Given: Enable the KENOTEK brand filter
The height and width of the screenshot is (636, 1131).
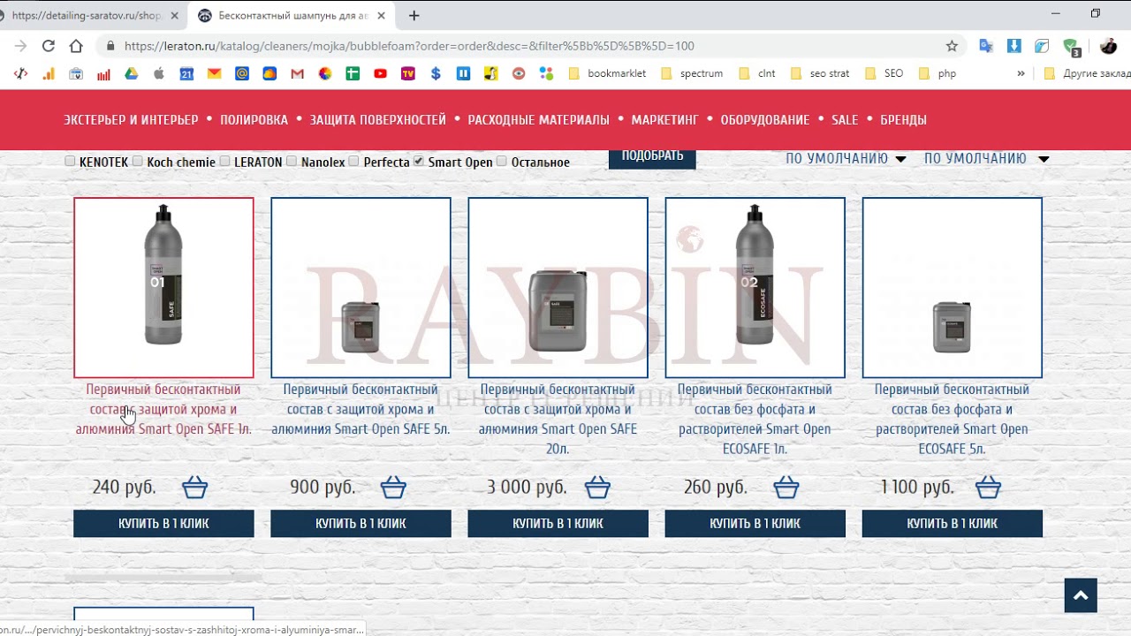Looking at the screenshot, I should [70, 161].
